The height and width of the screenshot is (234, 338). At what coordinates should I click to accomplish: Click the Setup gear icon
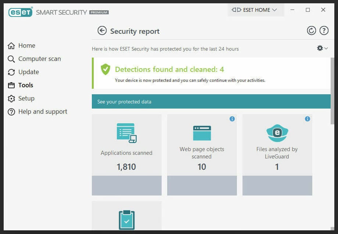tap(11, 99)
